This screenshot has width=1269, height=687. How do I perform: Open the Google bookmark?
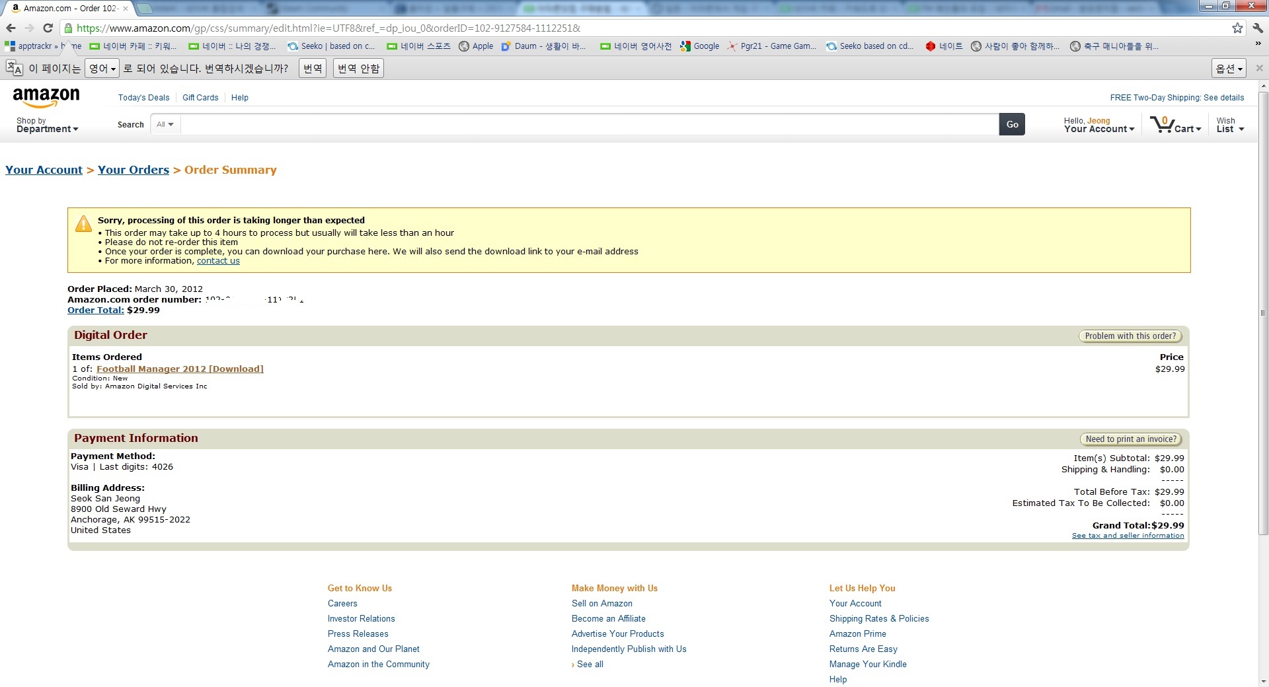700,46
